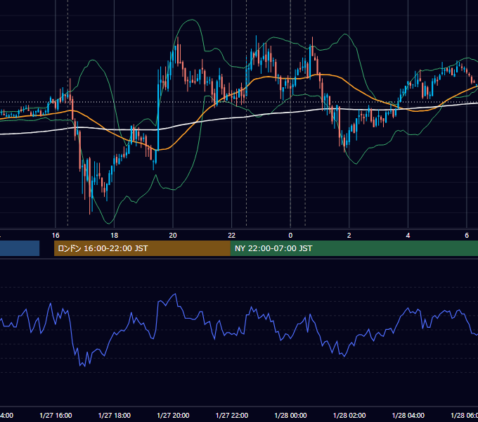Image resolution: width=478 pixels, height=422 pixels.
Task: Click the blue session bar before London
Action: (x=20, y=248)
